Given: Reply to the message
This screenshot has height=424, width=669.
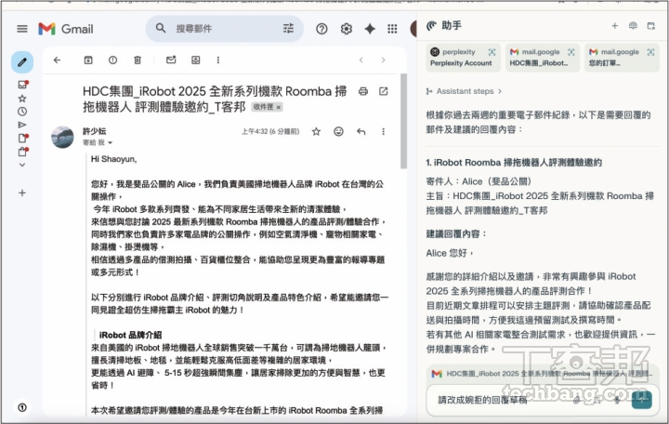Looking at the screenshot, I should [361, 131].
